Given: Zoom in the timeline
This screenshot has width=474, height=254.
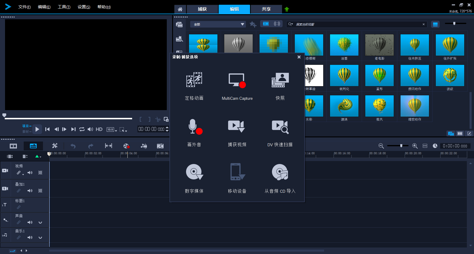Looking at the screenshot, I should [x=415, y=146].
